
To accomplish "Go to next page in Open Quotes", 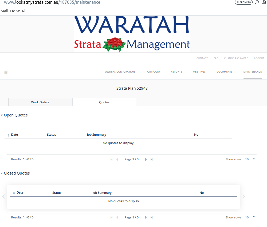I will coord(146,159).
